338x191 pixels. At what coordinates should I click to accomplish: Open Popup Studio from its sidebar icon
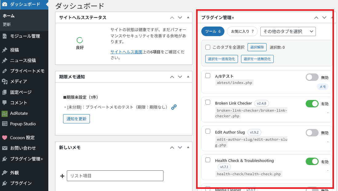click(x=5, y=124)
